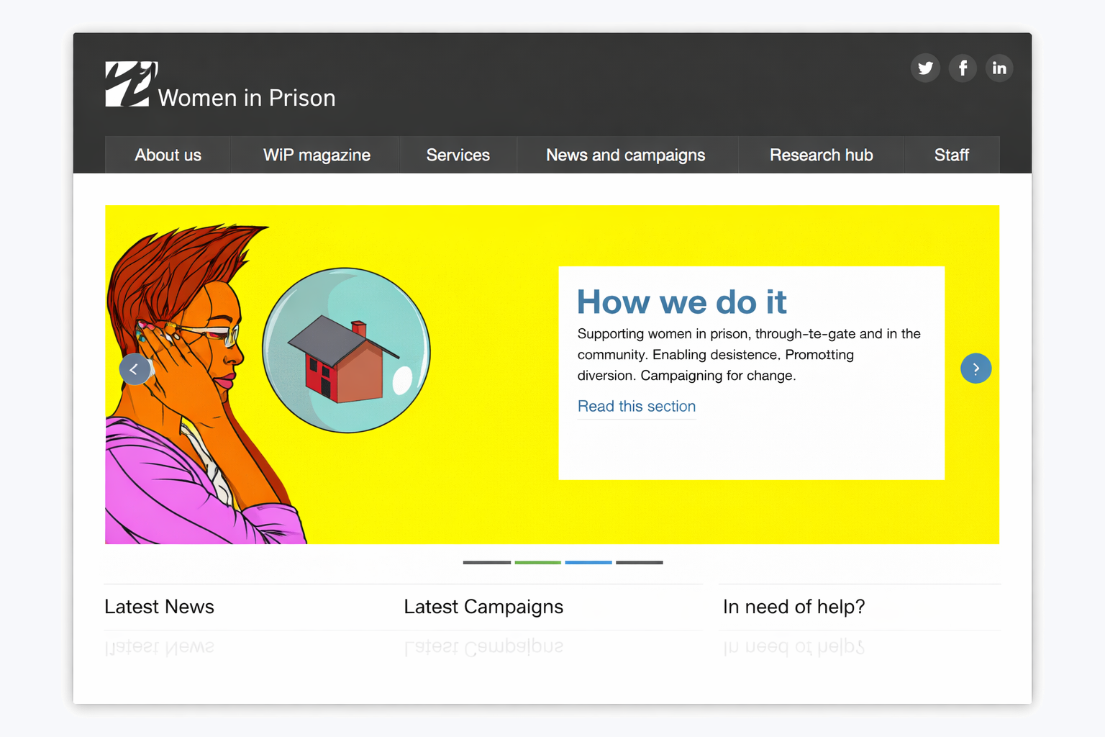Click the Read this section link
Image resolution: width=1105 pixels, height=737 pixels.
pyautogui.click(x=637, y=407)
